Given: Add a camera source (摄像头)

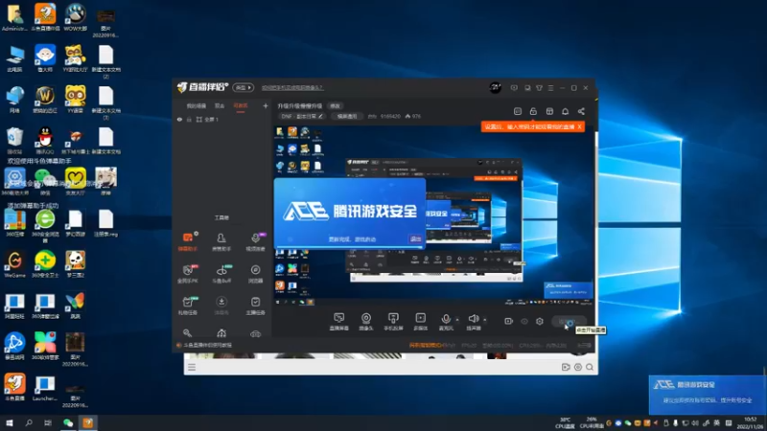Looking at the screenshot, I should tap(366, 322).
